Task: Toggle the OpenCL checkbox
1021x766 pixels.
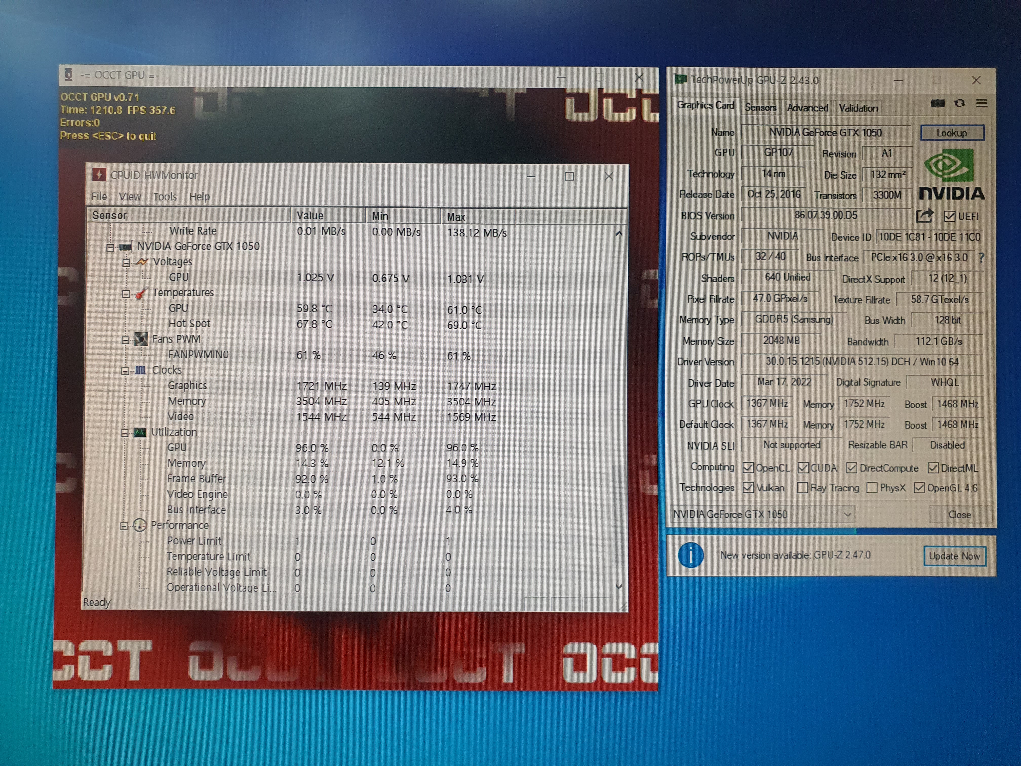Action: click(x=748, y=468)
